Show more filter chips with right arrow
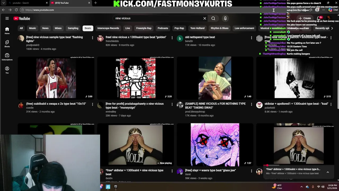339x191 pixels. coord(332,28)
